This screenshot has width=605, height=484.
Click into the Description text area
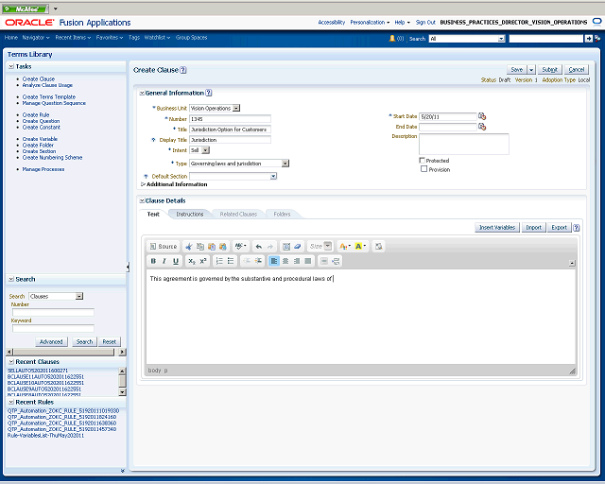tap(464, 144)
